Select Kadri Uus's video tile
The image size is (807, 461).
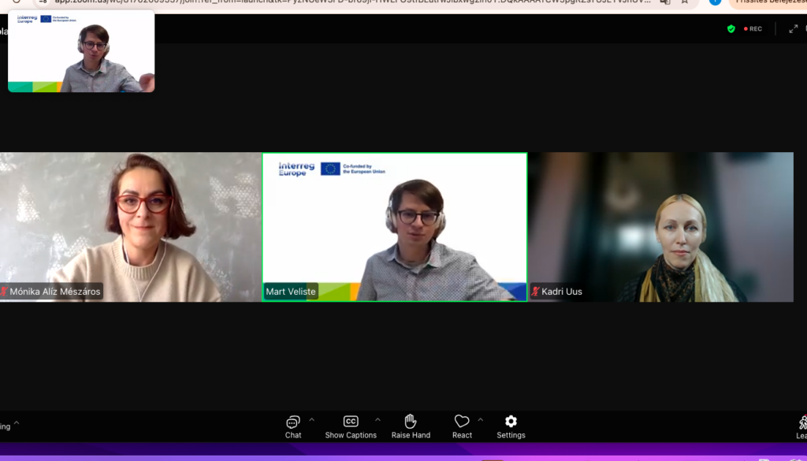tap(661, 227)
